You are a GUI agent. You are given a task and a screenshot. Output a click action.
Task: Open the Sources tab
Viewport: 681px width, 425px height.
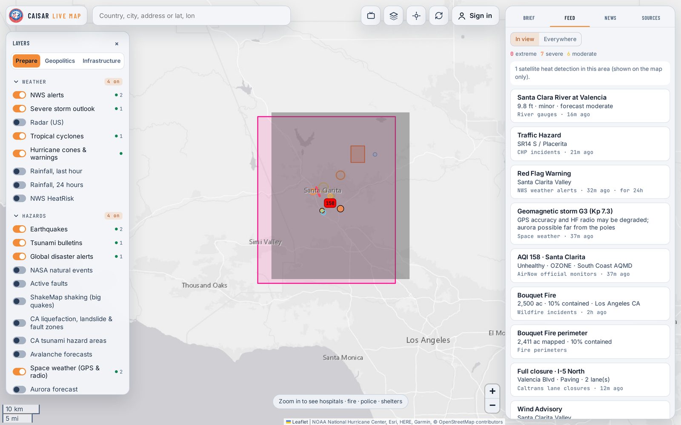(651, 18)
